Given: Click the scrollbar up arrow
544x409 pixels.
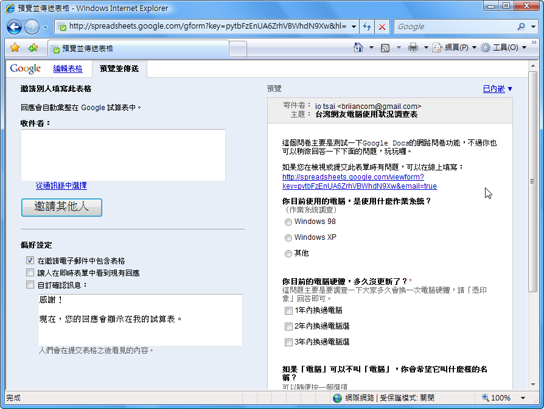Looking at the screenshot, I should pyautogui.click(x=532, y=66).
